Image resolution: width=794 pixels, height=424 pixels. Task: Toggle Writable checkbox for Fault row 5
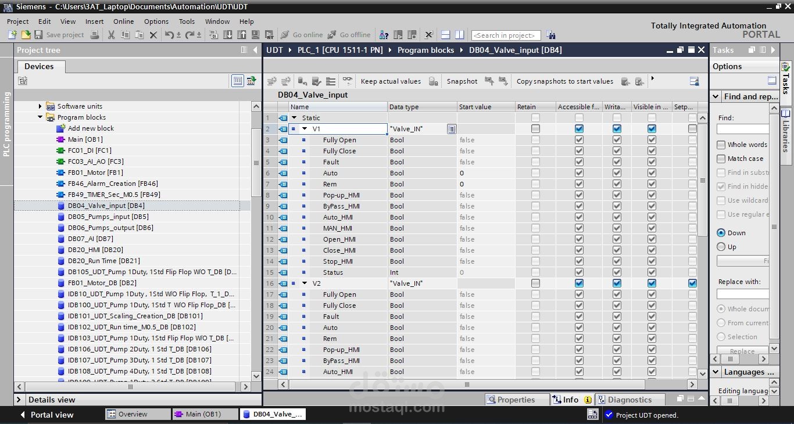click(617, 162)
